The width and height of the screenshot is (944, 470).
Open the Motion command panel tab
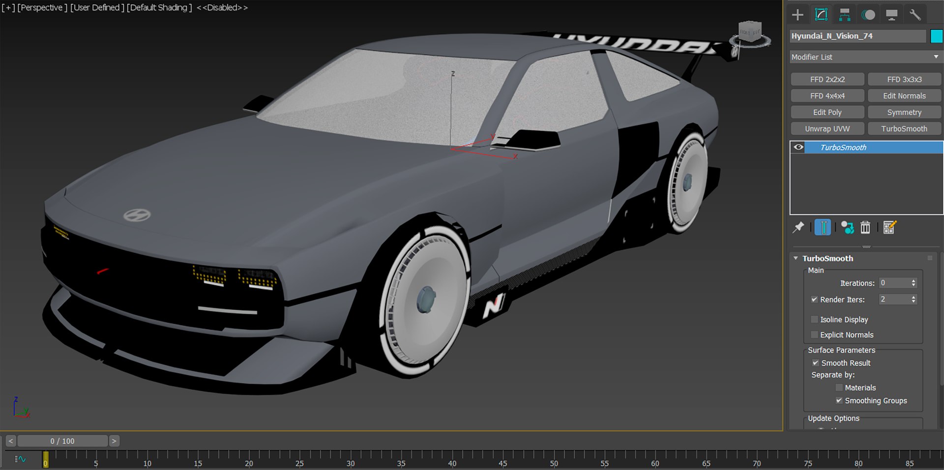pos(868,15)
